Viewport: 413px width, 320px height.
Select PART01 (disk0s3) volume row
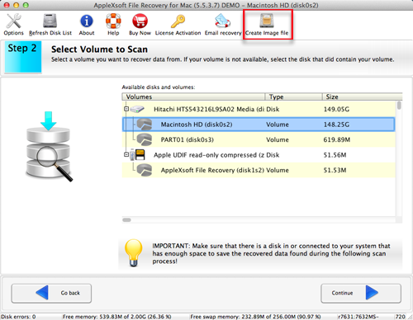259,139
